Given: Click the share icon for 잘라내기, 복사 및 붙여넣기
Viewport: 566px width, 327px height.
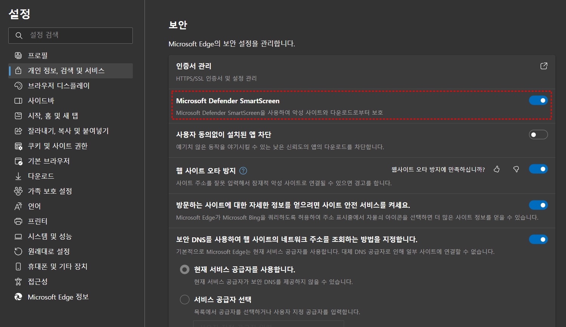Looking at the screenshot, I should (x=18, y=131).
